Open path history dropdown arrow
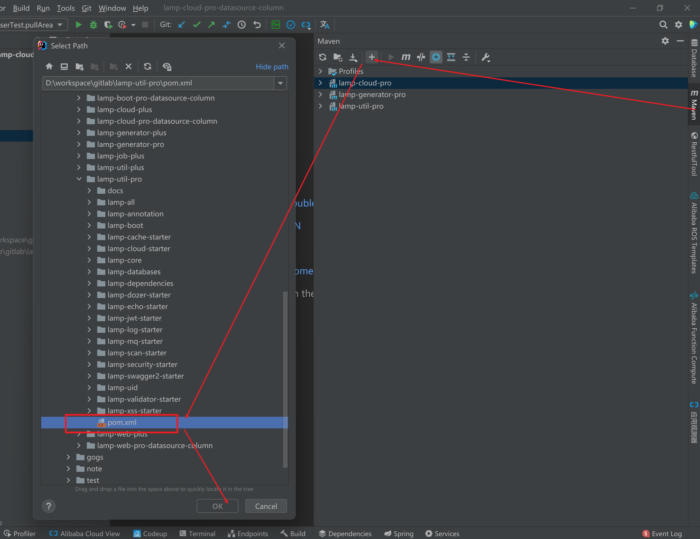The image size is (700, 539). point(280,83)
